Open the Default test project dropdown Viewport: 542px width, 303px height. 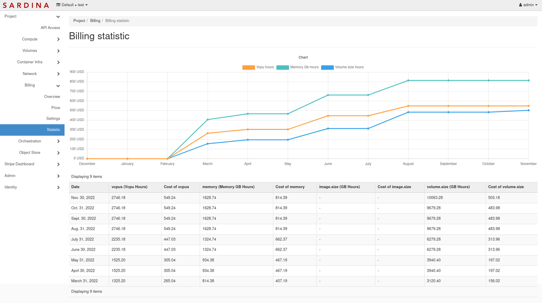click(72, 5)
